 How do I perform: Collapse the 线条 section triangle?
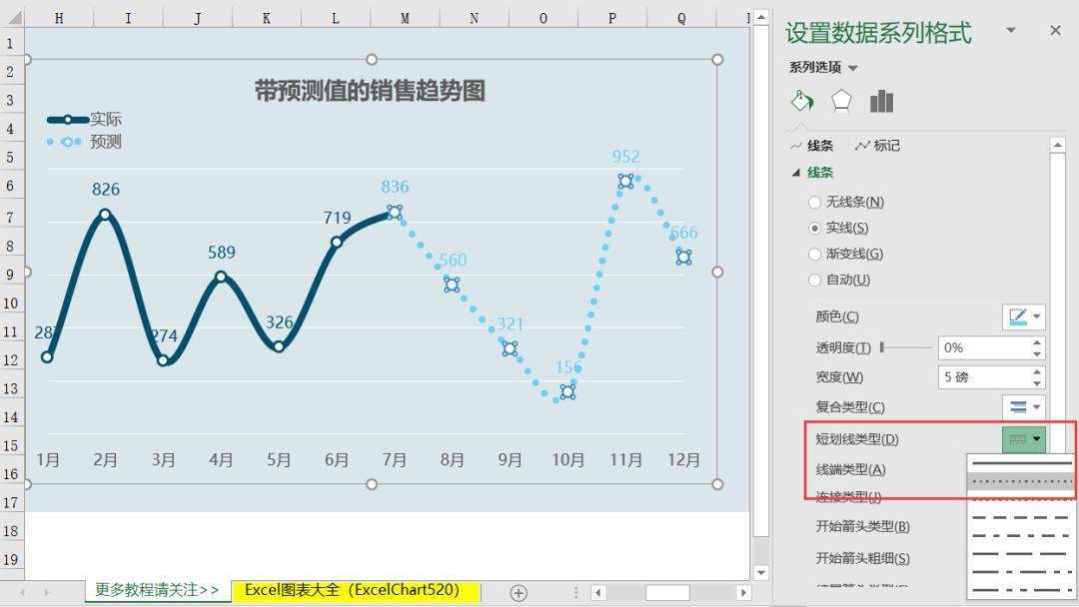(x=796, y=172)
